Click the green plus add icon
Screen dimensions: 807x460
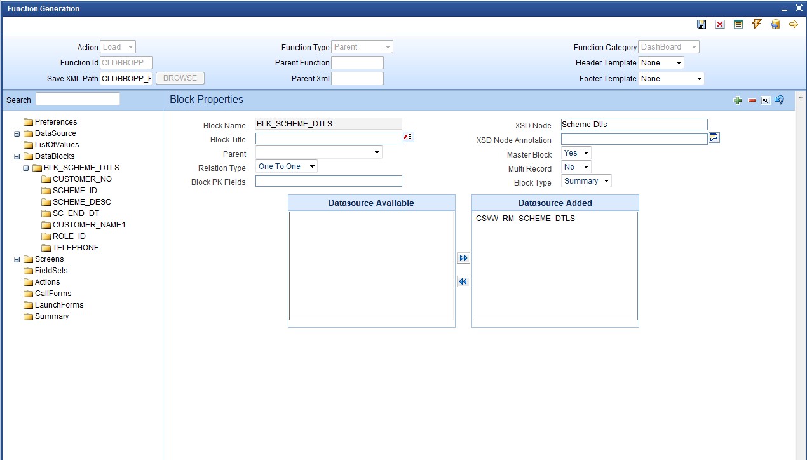738,100
